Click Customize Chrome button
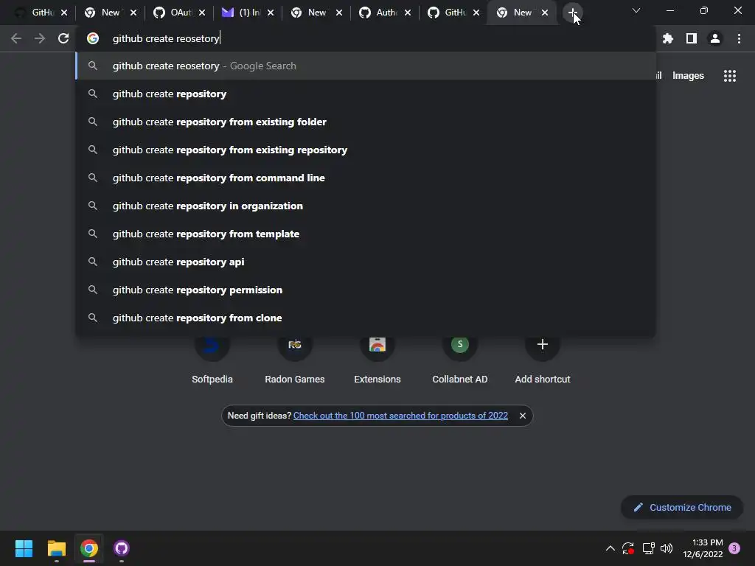This screenshot has height=566, width=755. 682,507
